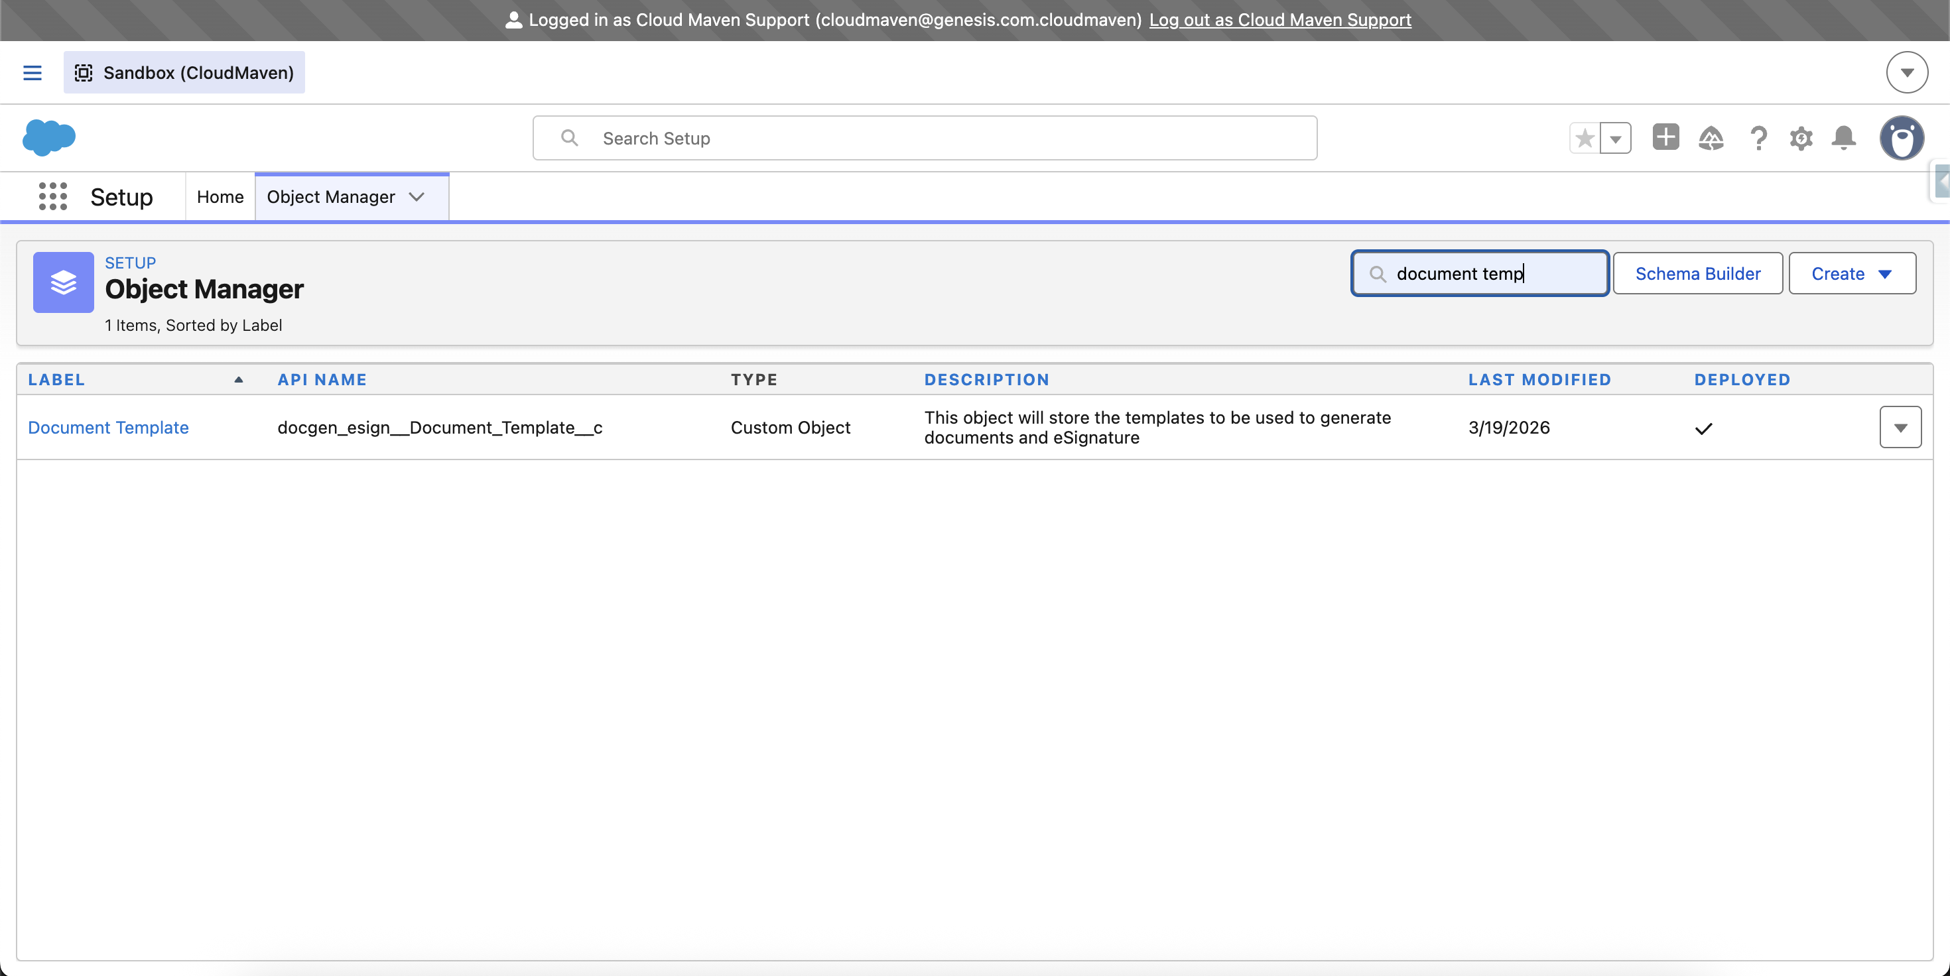Click the 1 Items, Sorted by Label text
1950x976 pixels.
pyautogui.click(x=193, y=326)
